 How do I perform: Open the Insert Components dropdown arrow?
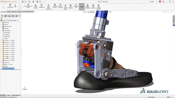pos(10,9)
